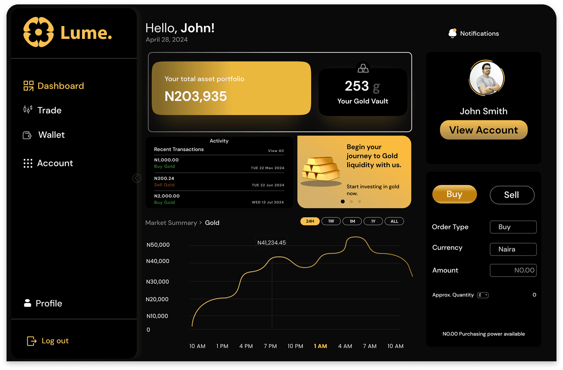Open the Currency Naira dropdown

(513, 249)
